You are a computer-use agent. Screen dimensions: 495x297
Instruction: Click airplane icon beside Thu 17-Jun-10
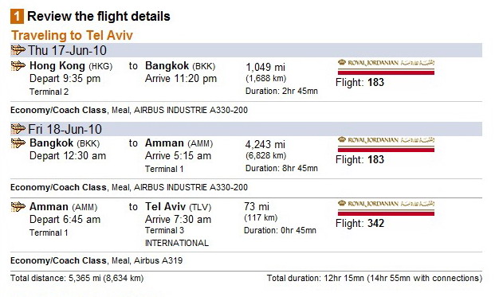click(x=18, y=50)
